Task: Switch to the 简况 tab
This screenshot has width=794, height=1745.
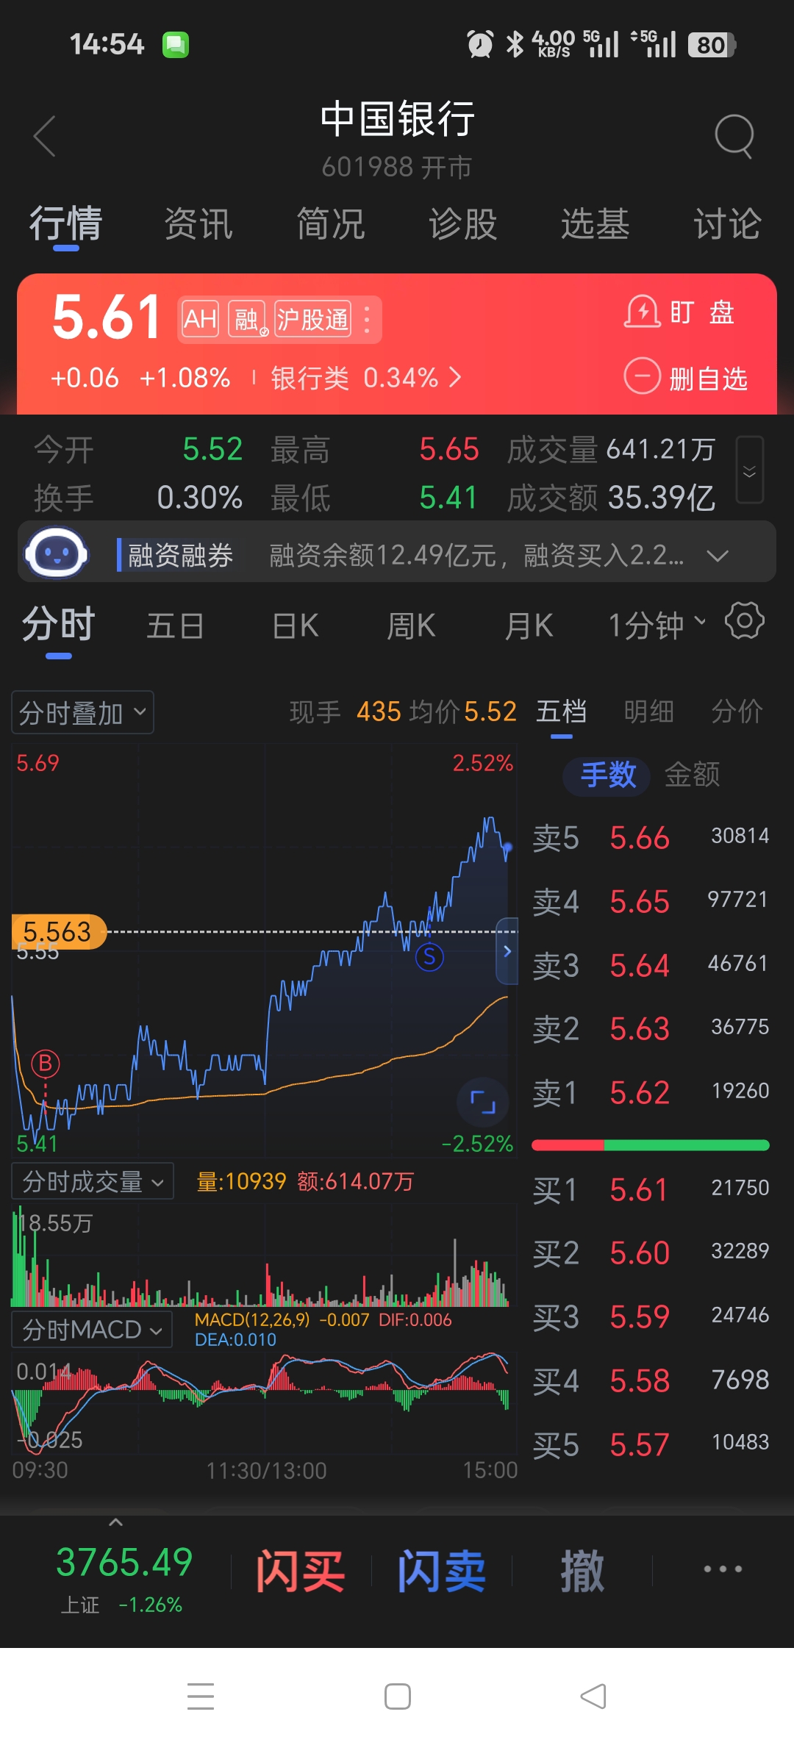Action: coord(330,224)
